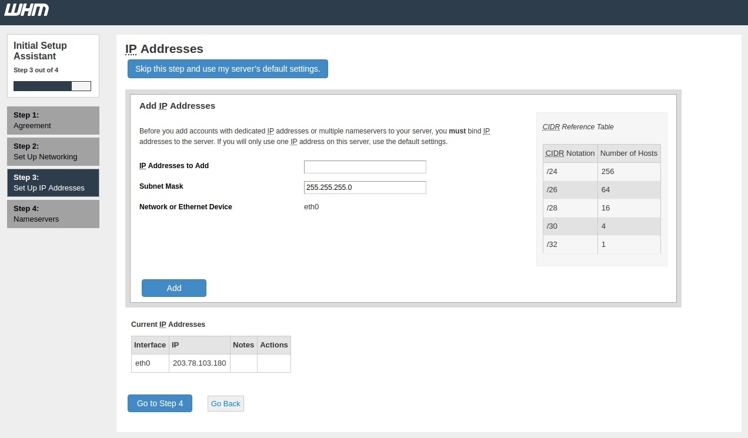
Task: Click the Notes column header
Action: [243, 345]
